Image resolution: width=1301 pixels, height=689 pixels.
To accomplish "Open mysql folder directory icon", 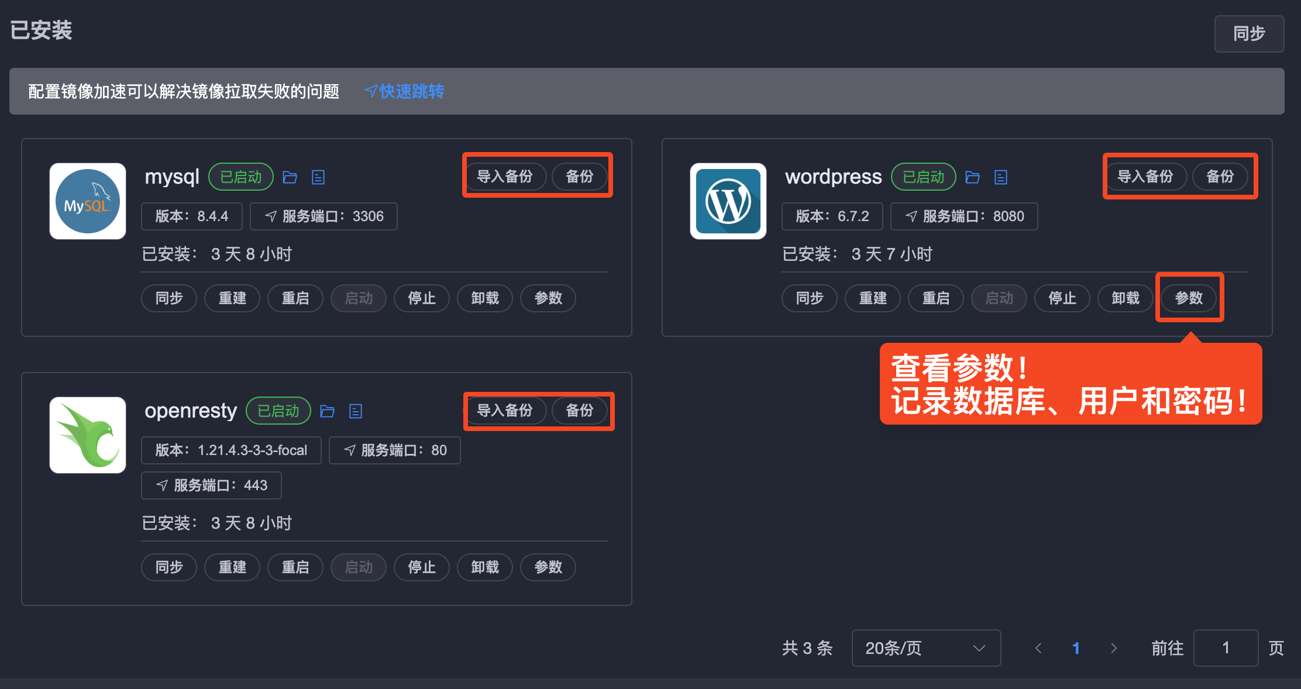I will [x=290, y=177].
